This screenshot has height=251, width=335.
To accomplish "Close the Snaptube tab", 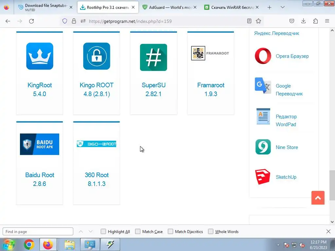I will pyautogui.click(x=71, y=7).
